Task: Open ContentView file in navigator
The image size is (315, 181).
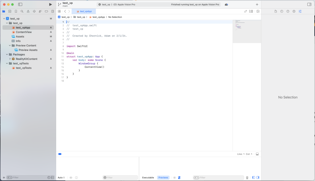Action: click(x=24, y=32)
